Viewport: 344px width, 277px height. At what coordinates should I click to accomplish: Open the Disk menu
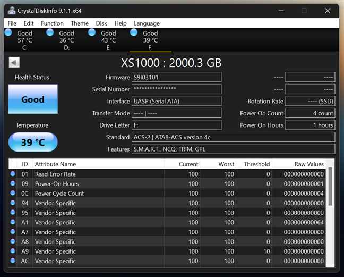pos(101,23)
